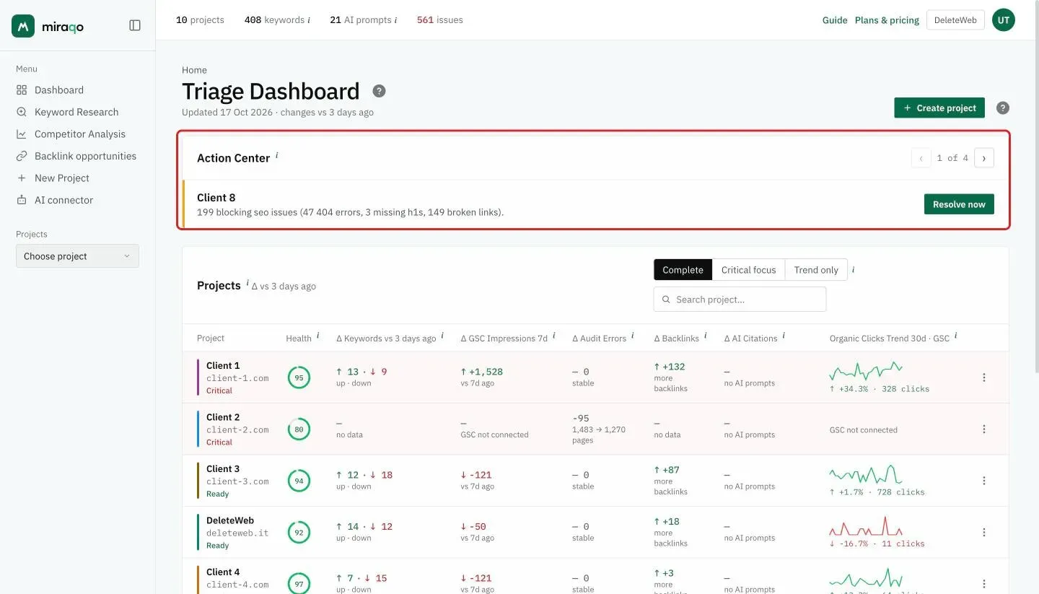Switch to the Critical focus tab
Screen dimensions: 1039x594
(748, 270)
